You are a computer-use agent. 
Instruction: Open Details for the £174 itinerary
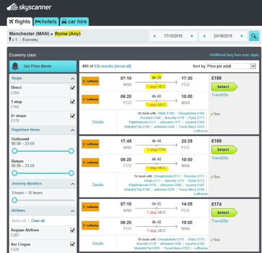pyautogui.click(x=98, y=243)
